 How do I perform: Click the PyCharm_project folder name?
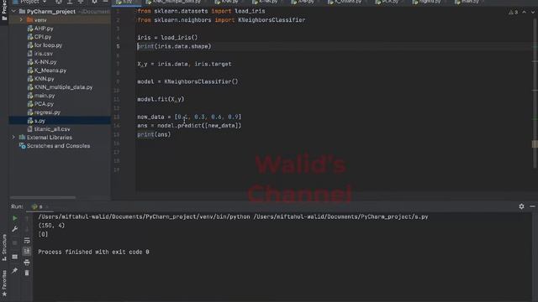click(x=51, y=11)
